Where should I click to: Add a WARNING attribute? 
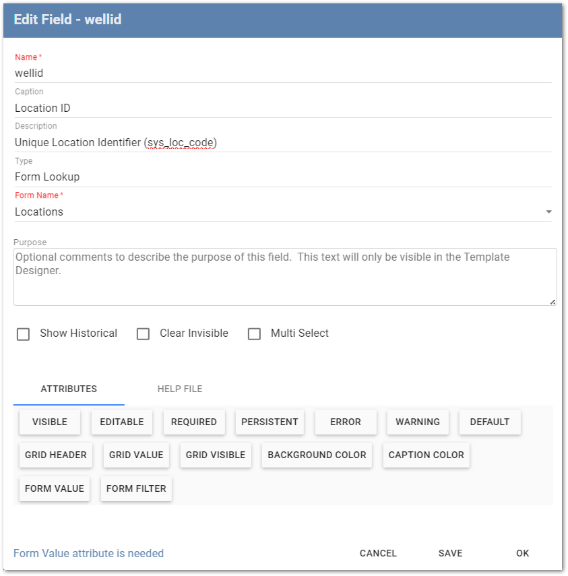point(417,422)
